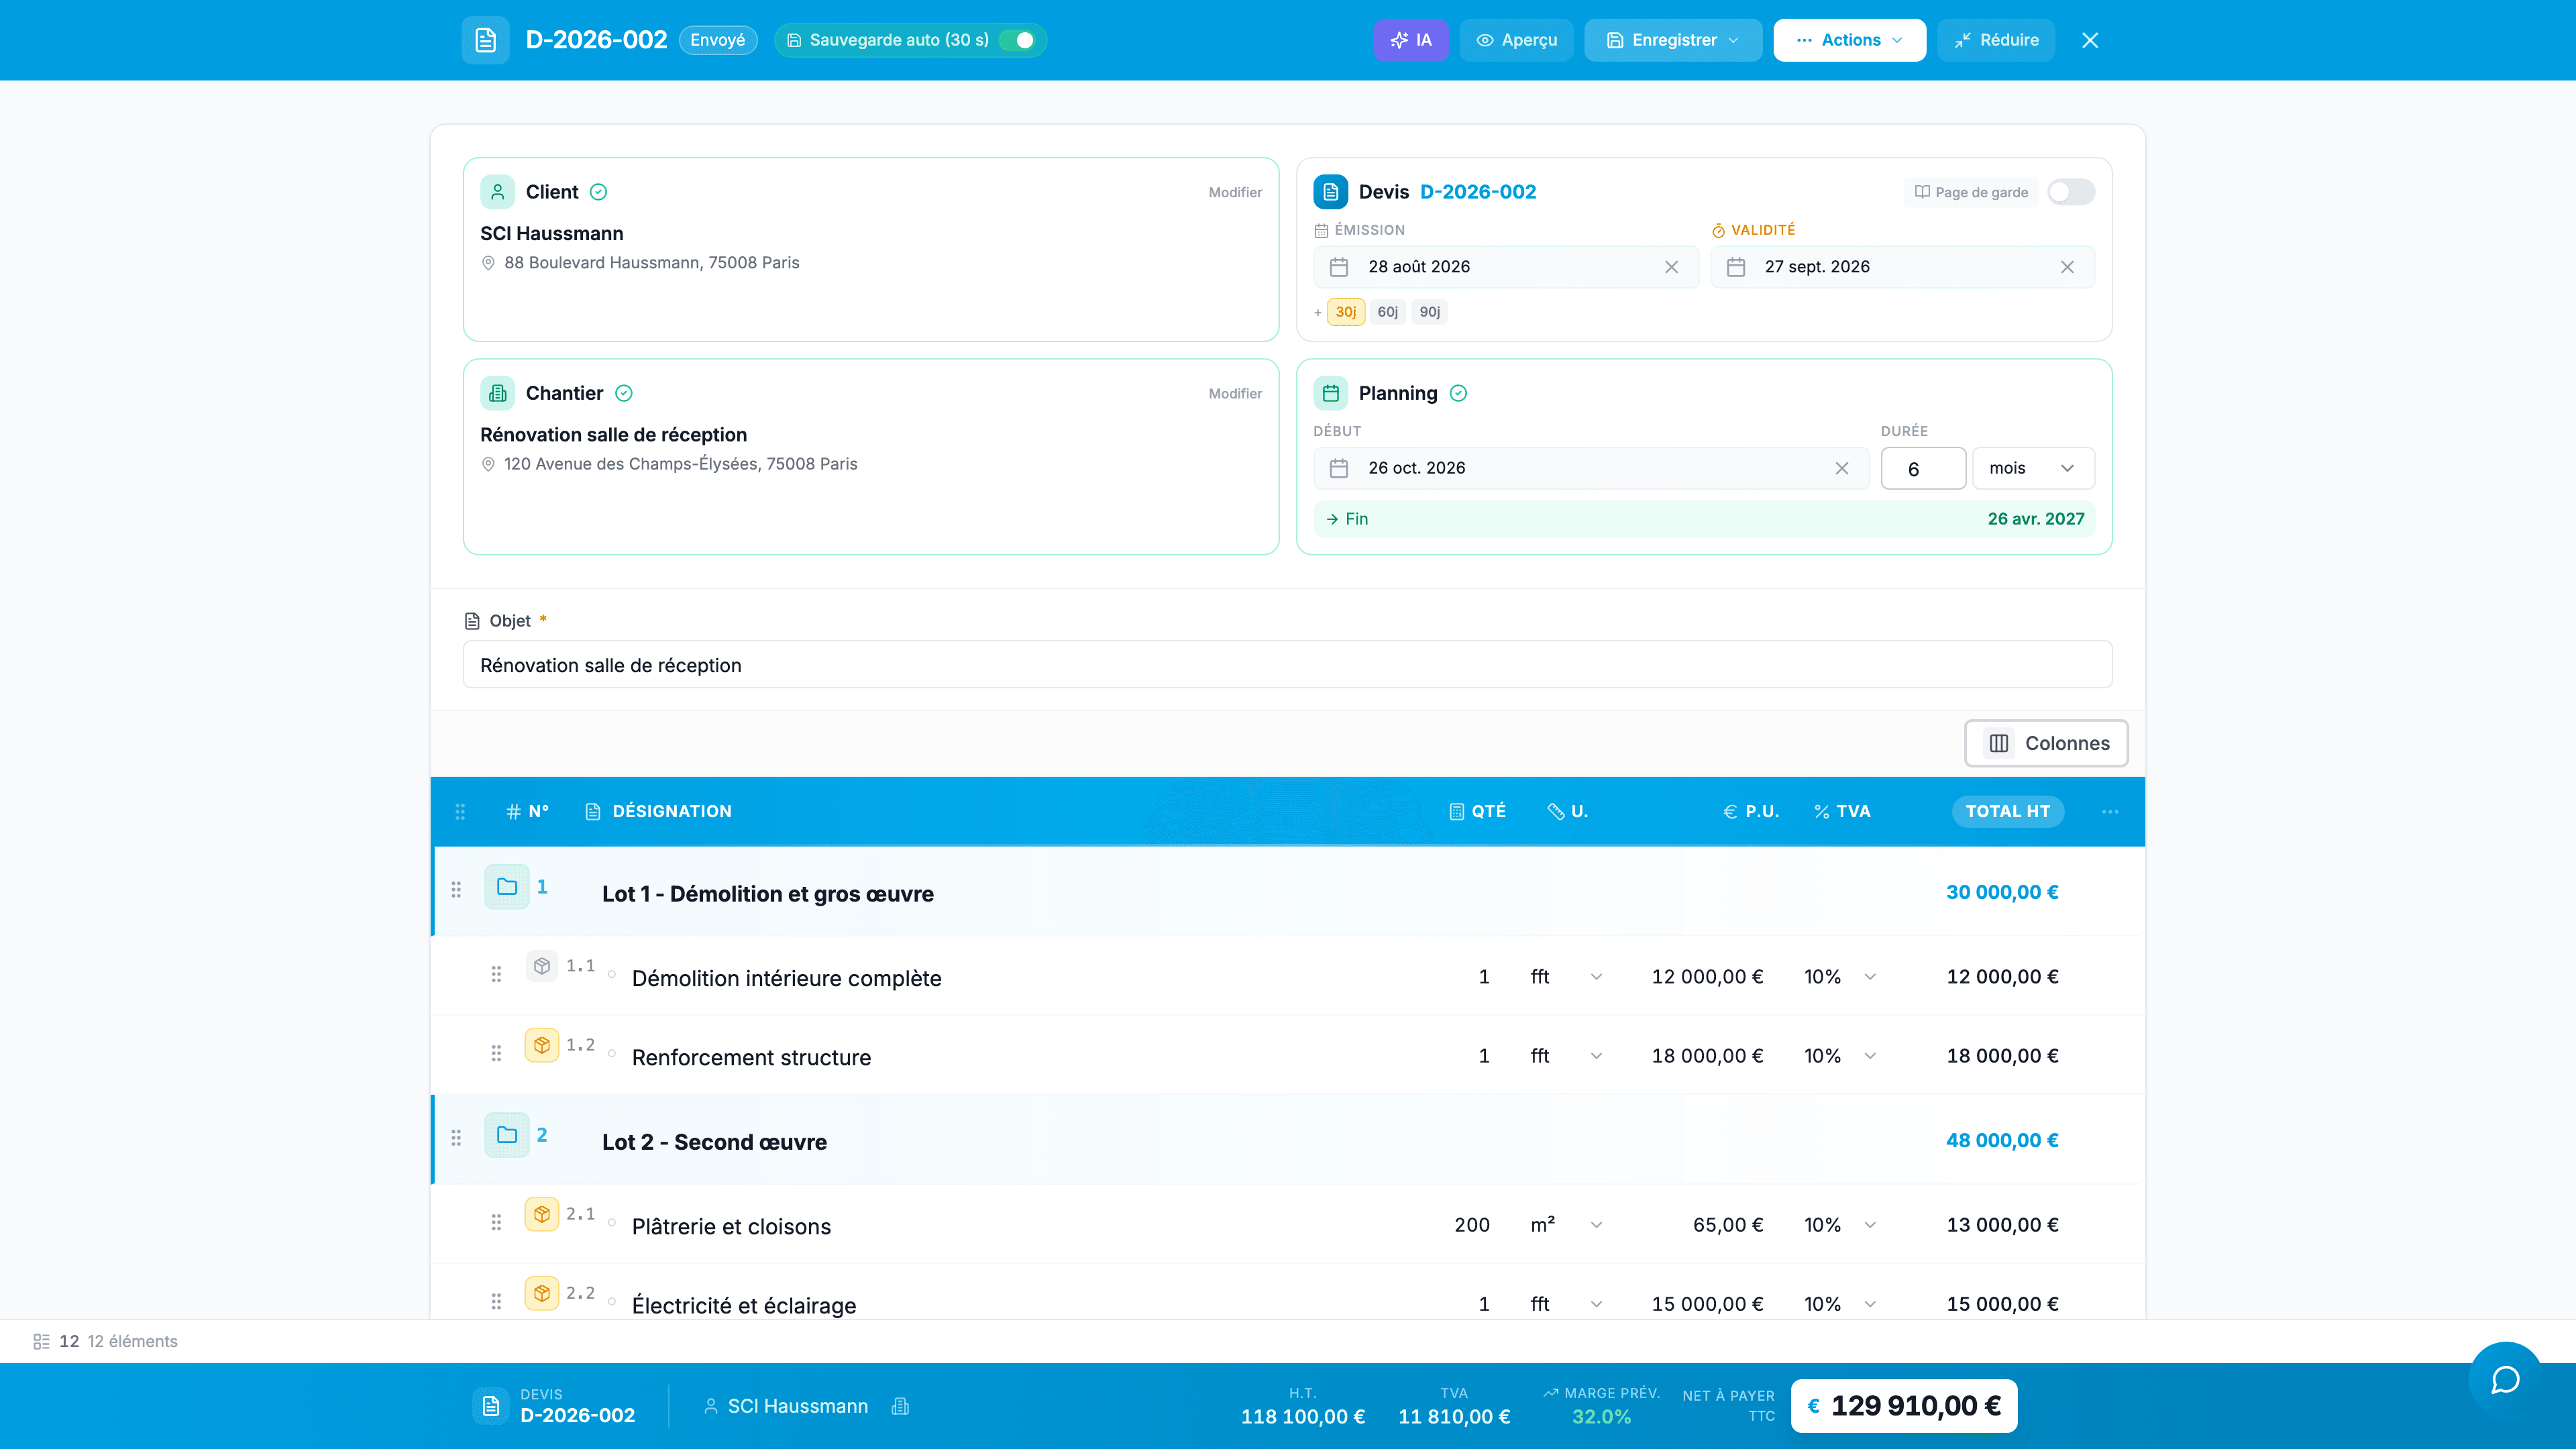
Task: Click the Aperçu preview button
Action: 1516,40
